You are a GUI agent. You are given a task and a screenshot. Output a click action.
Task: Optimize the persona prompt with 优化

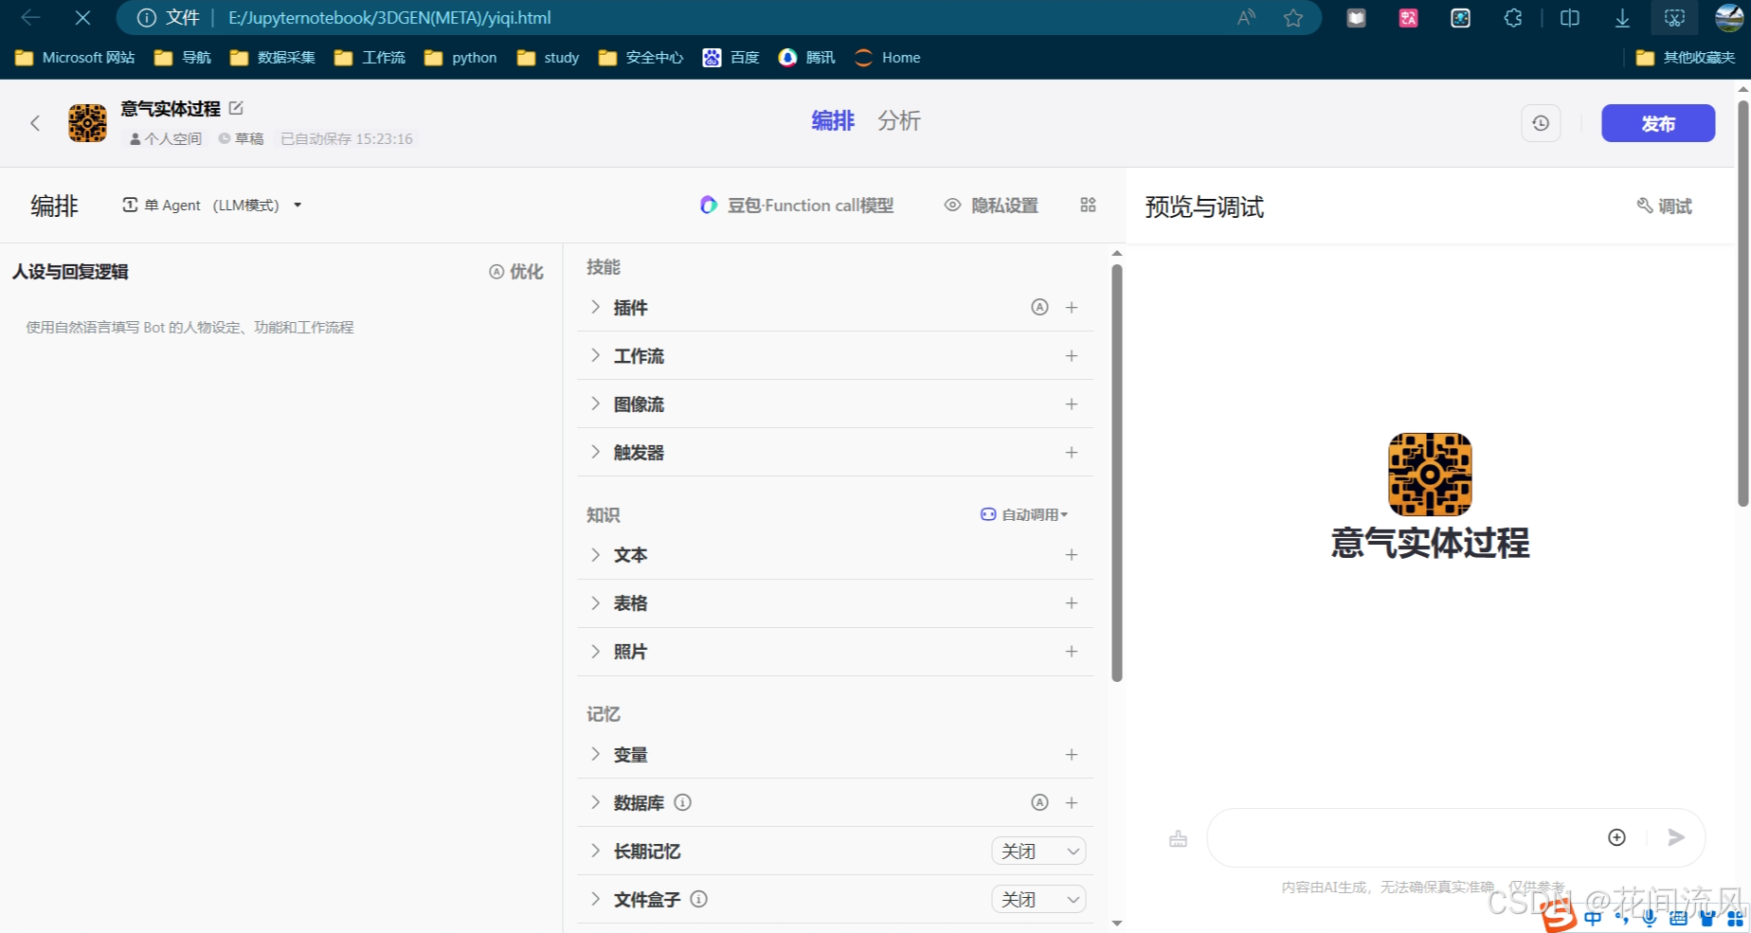click(516, 272)
